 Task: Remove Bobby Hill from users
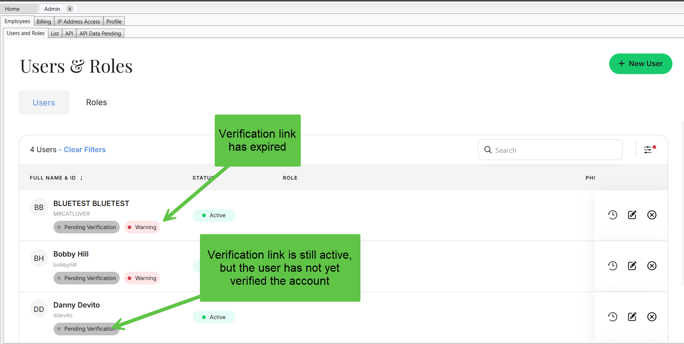pos(651,266)
